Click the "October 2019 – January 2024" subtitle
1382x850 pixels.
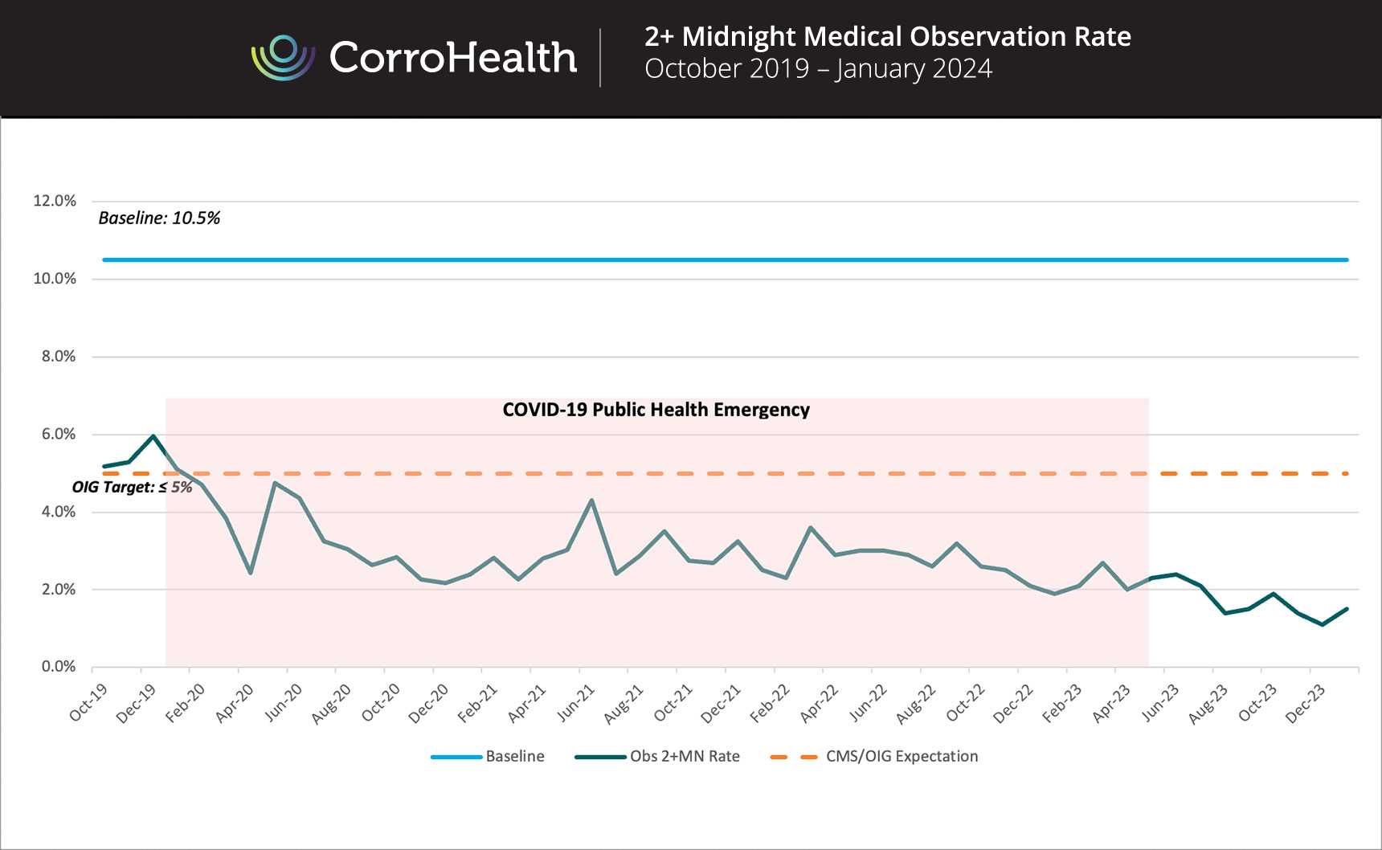818,69
